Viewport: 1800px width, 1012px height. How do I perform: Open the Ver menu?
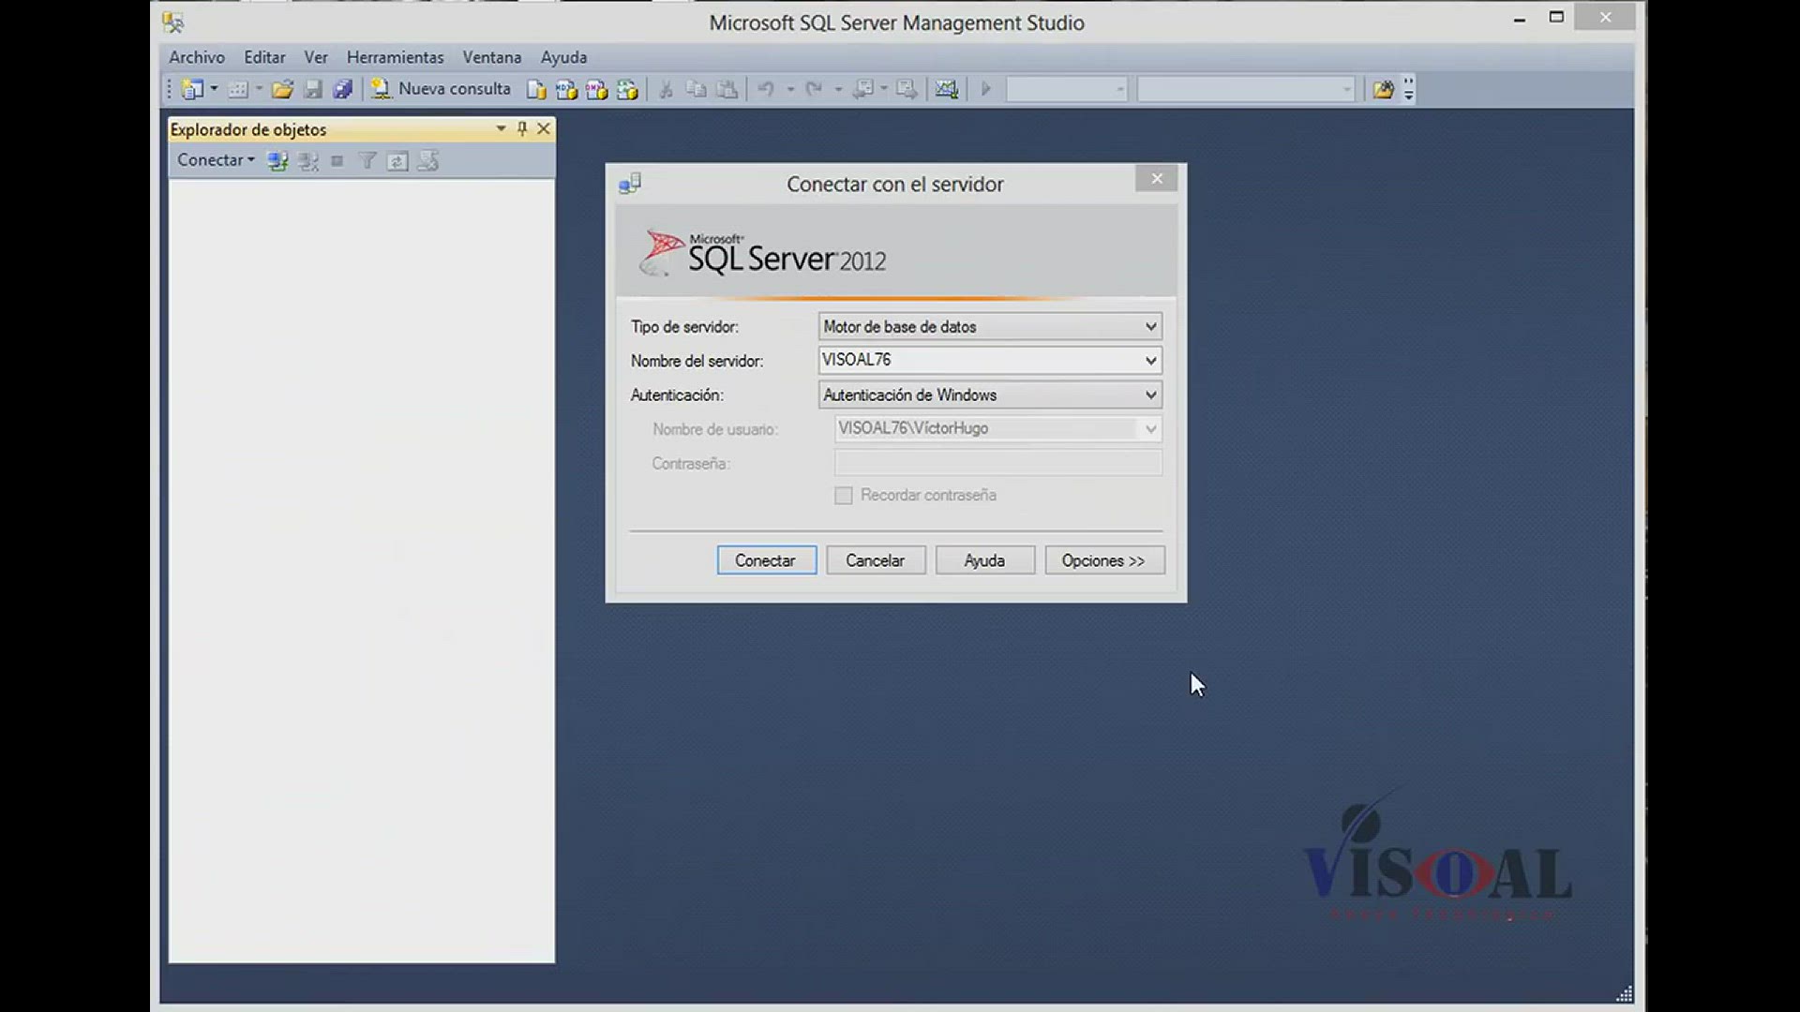pyautogui.click(x=316, y=57)
